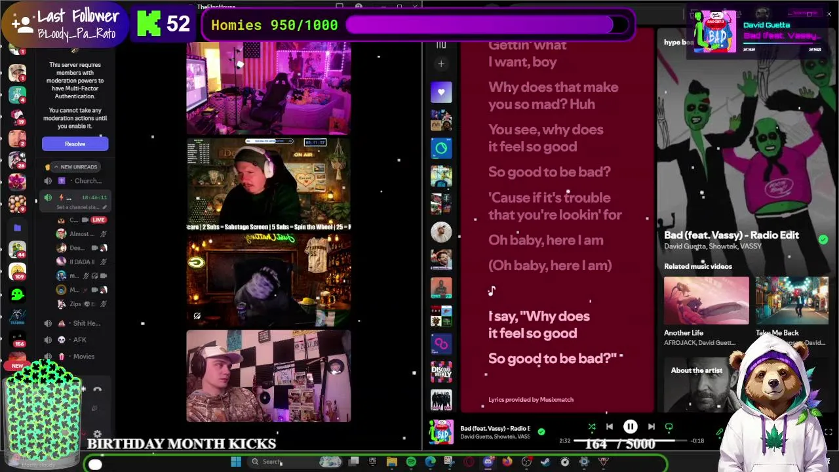The image size is (839, 472).
Task: Click the lyric 'Why does that make you so mad? Huh'
Action: click(x=553, y=96)
